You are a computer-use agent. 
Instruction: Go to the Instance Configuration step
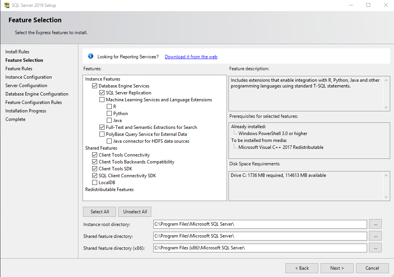[28, 77]
